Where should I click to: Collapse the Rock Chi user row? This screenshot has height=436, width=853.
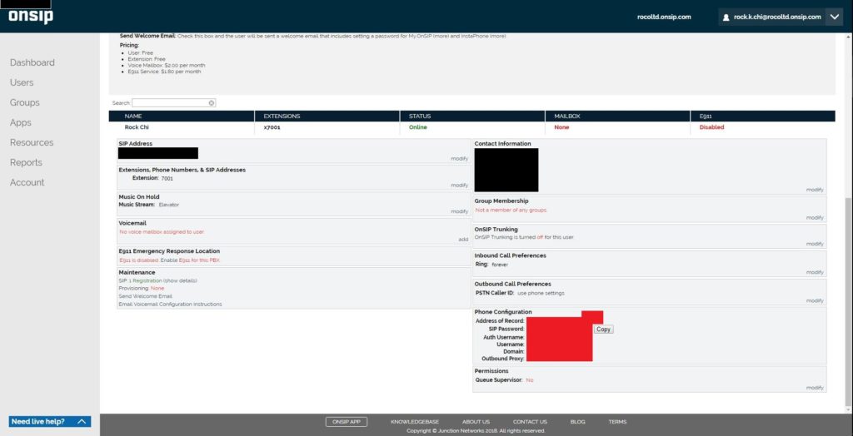coord(137,127)
